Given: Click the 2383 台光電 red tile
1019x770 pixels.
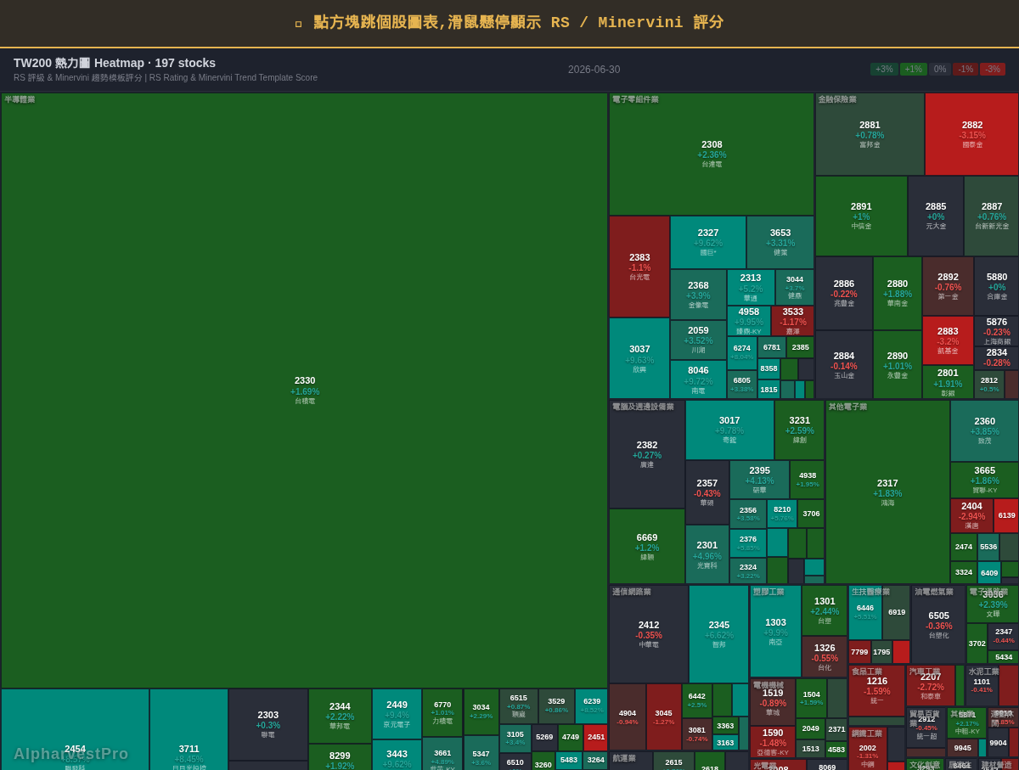Looking at the screenshot, I should click(639, 267).
